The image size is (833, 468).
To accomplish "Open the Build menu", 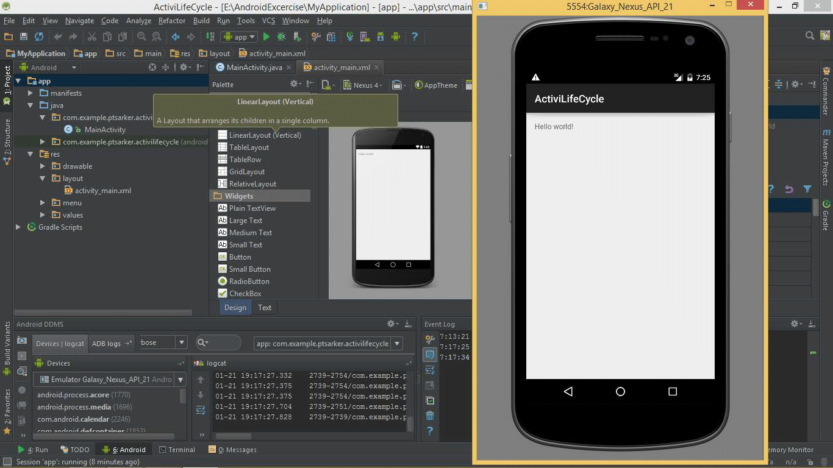I will tap(201, 21).
